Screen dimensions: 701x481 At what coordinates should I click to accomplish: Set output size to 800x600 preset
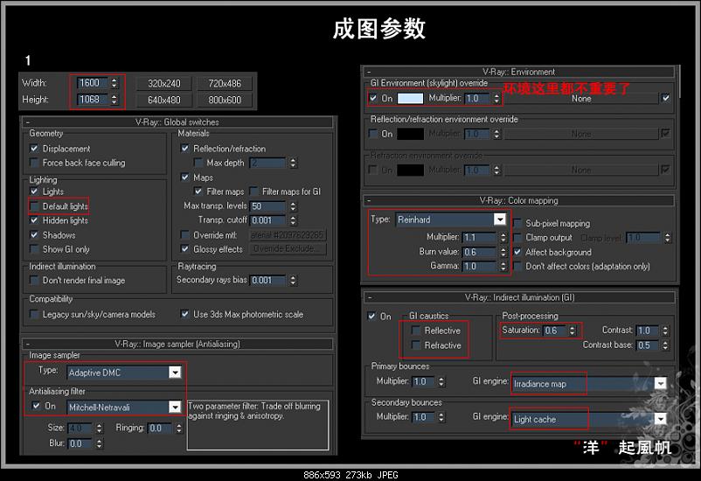[x=225, y=100]
